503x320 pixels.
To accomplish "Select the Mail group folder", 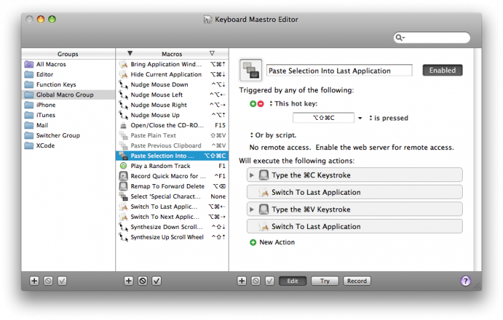I will 68,125.
